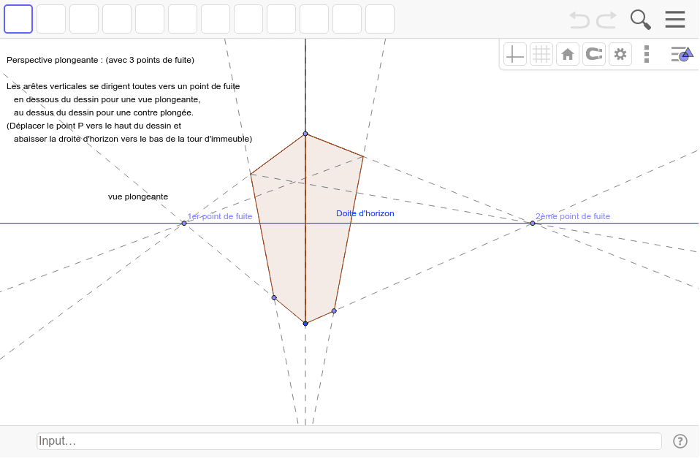Screen dimensions: 700x458
Task: Click the '1er point de fuite' label
Action: click(x=219, y=216)
